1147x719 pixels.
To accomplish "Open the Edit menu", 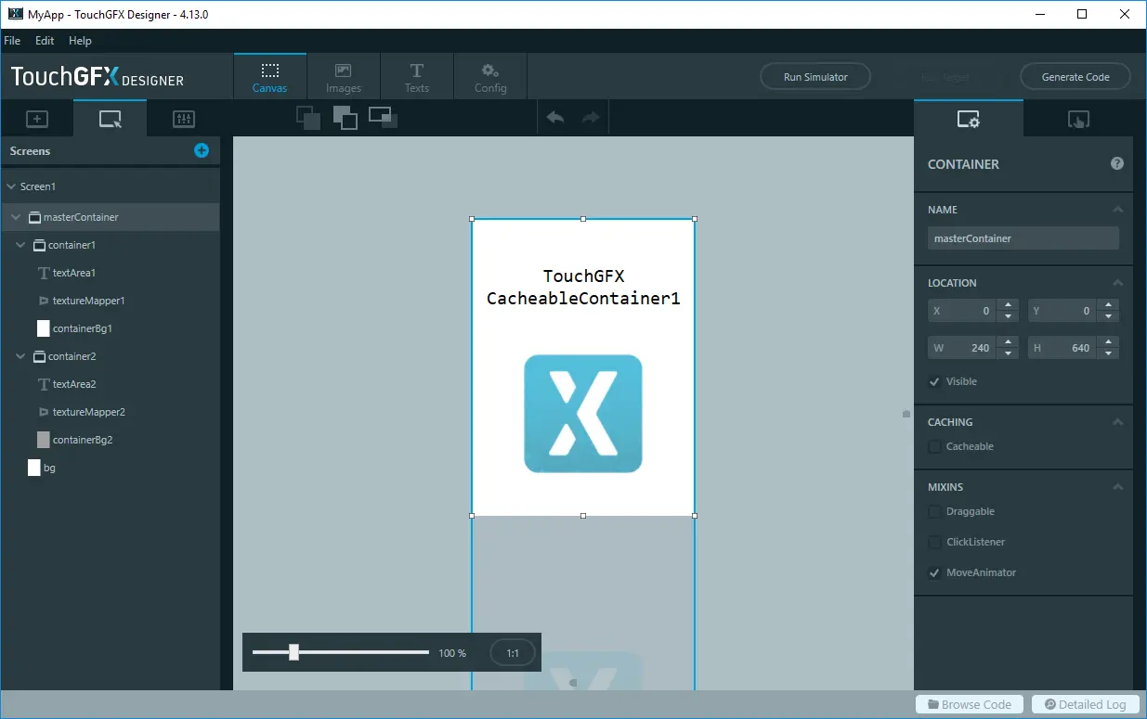I will point(45,41).
